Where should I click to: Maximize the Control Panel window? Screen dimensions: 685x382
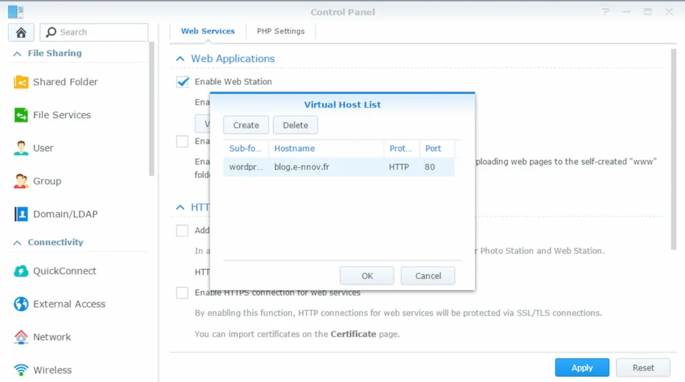[x=648, y=12]
